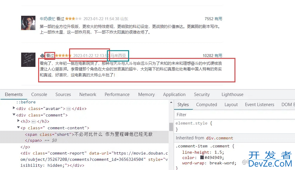Open the Memory tab
Screen dimensions: 295x170
click(146, 95)
